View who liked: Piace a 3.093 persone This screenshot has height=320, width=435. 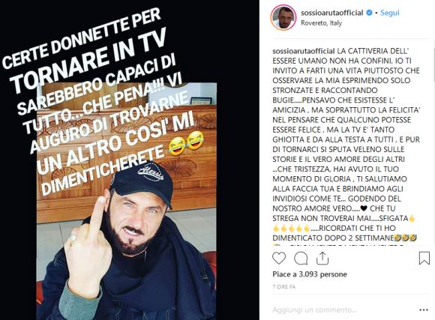[310, 274]
